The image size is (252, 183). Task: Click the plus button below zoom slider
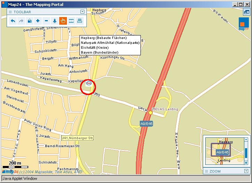pyautogui.click(x=246, y=163)
